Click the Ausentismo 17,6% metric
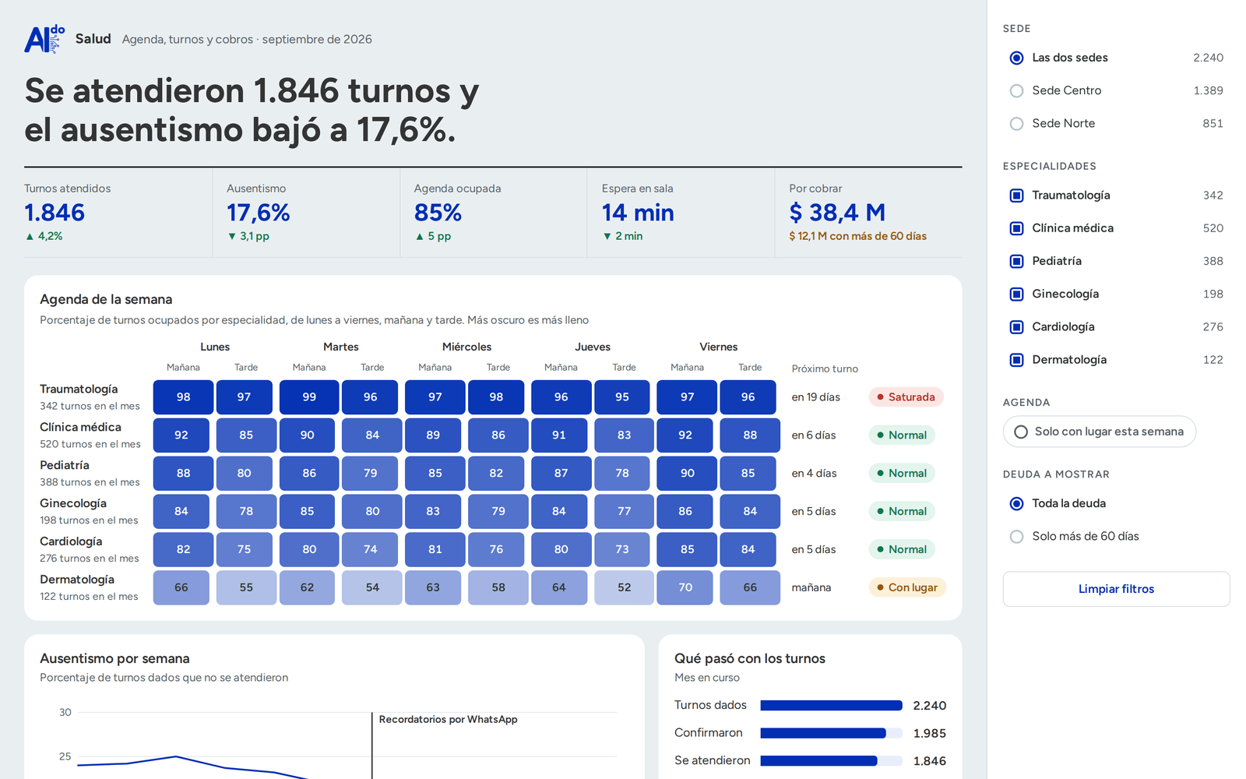The image size is (1246, 779). pos(305,213)
